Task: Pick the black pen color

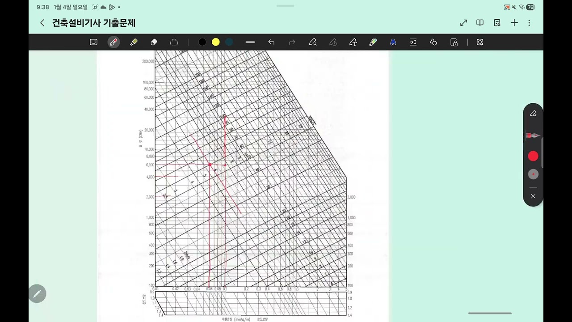Action: pos(202,42)
